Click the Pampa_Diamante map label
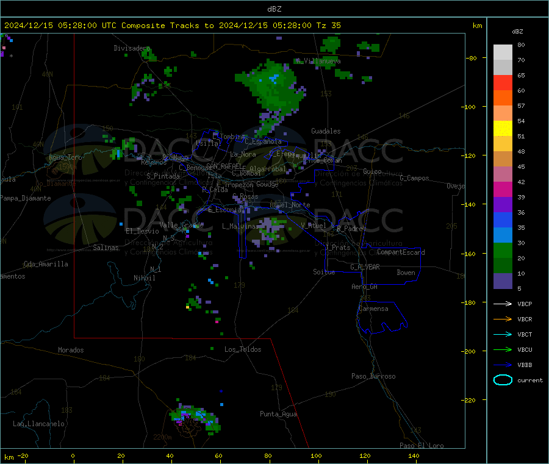 (x=26, y=198)
